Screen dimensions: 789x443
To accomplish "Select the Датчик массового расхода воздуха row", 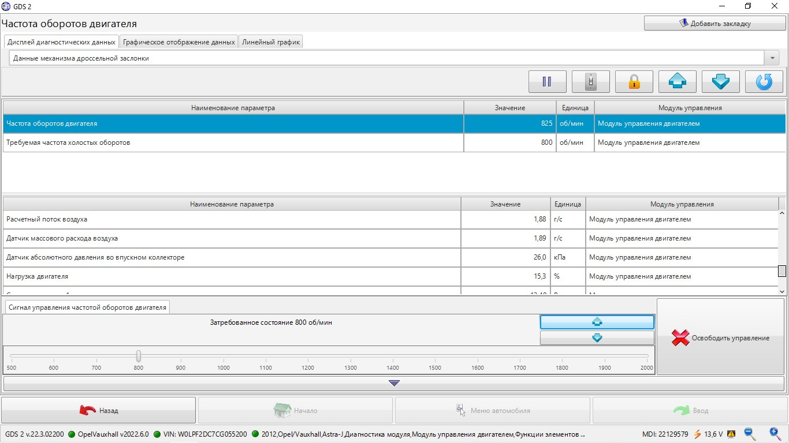I will coord(390,238).
